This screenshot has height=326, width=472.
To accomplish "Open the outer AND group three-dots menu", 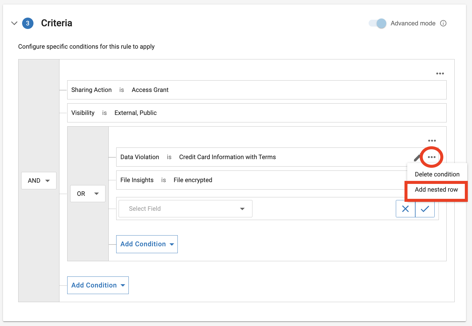I will 440,73.
